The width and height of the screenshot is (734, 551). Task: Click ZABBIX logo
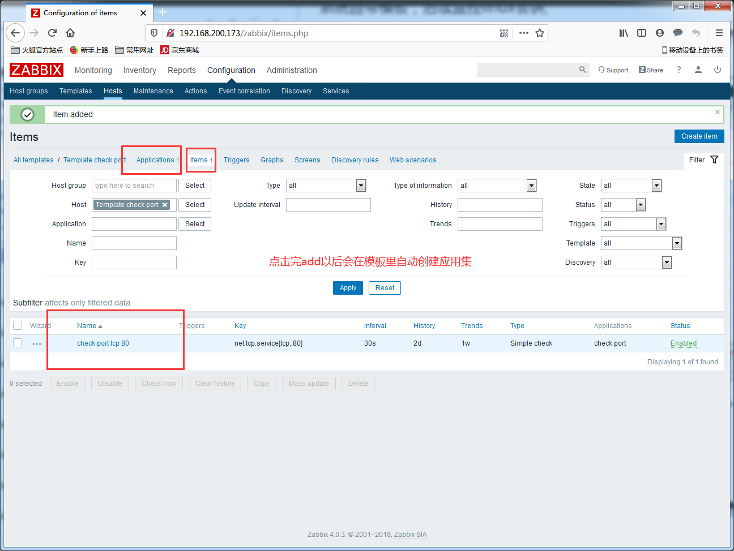click(x=36, y=70)
